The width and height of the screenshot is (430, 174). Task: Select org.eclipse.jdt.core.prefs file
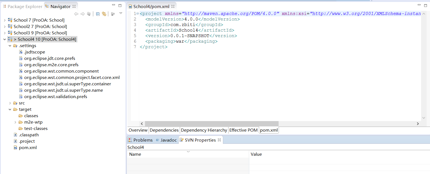click(50, 58)
